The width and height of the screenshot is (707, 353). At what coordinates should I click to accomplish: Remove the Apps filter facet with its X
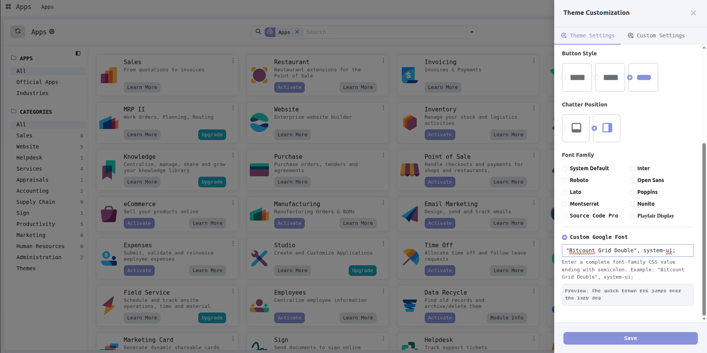pyautogui.click(x=297, y=32)
